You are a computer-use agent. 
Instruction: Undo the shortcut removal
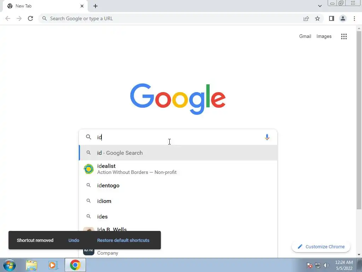pos(74,240)
